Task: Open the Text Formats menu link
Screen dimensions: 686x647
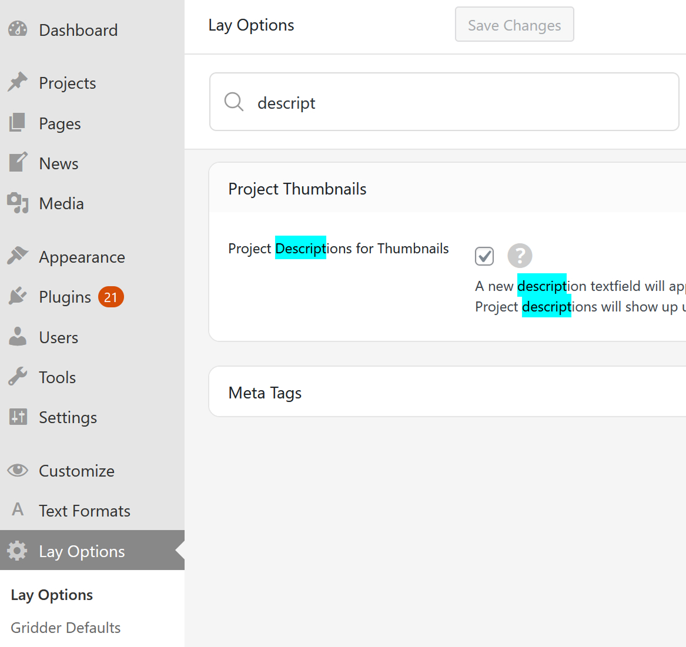Action: click(x=85, y=511)
